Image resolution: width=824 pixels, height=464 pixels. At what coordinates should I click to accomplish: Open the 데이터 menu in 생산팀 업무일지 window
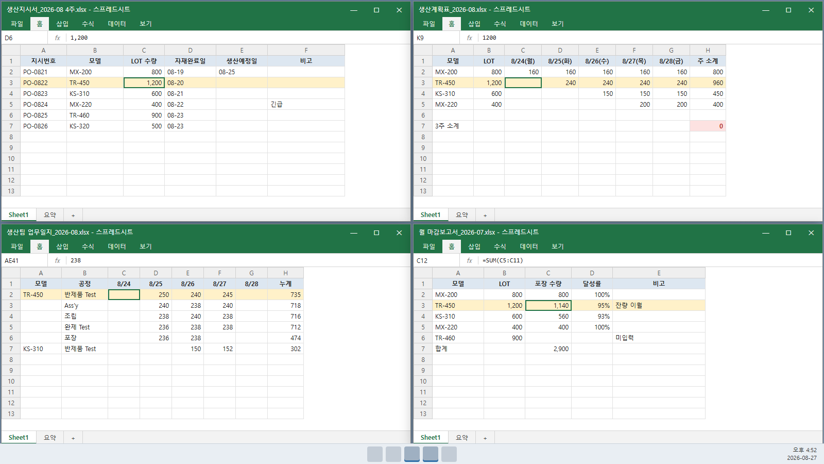click(117, 246)
